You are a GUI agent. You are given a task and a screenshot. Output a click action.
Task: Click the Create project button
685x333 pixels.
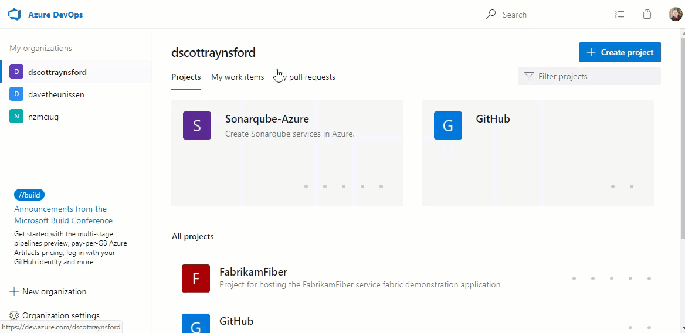tap(620, 52)
